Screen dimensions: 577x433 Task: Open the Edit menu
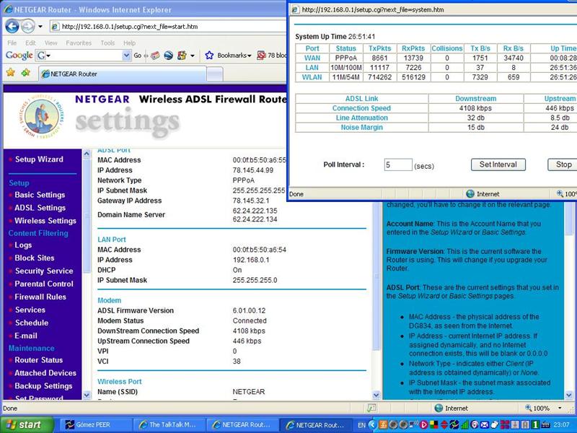pyautogui.click(x=30, y=43)
